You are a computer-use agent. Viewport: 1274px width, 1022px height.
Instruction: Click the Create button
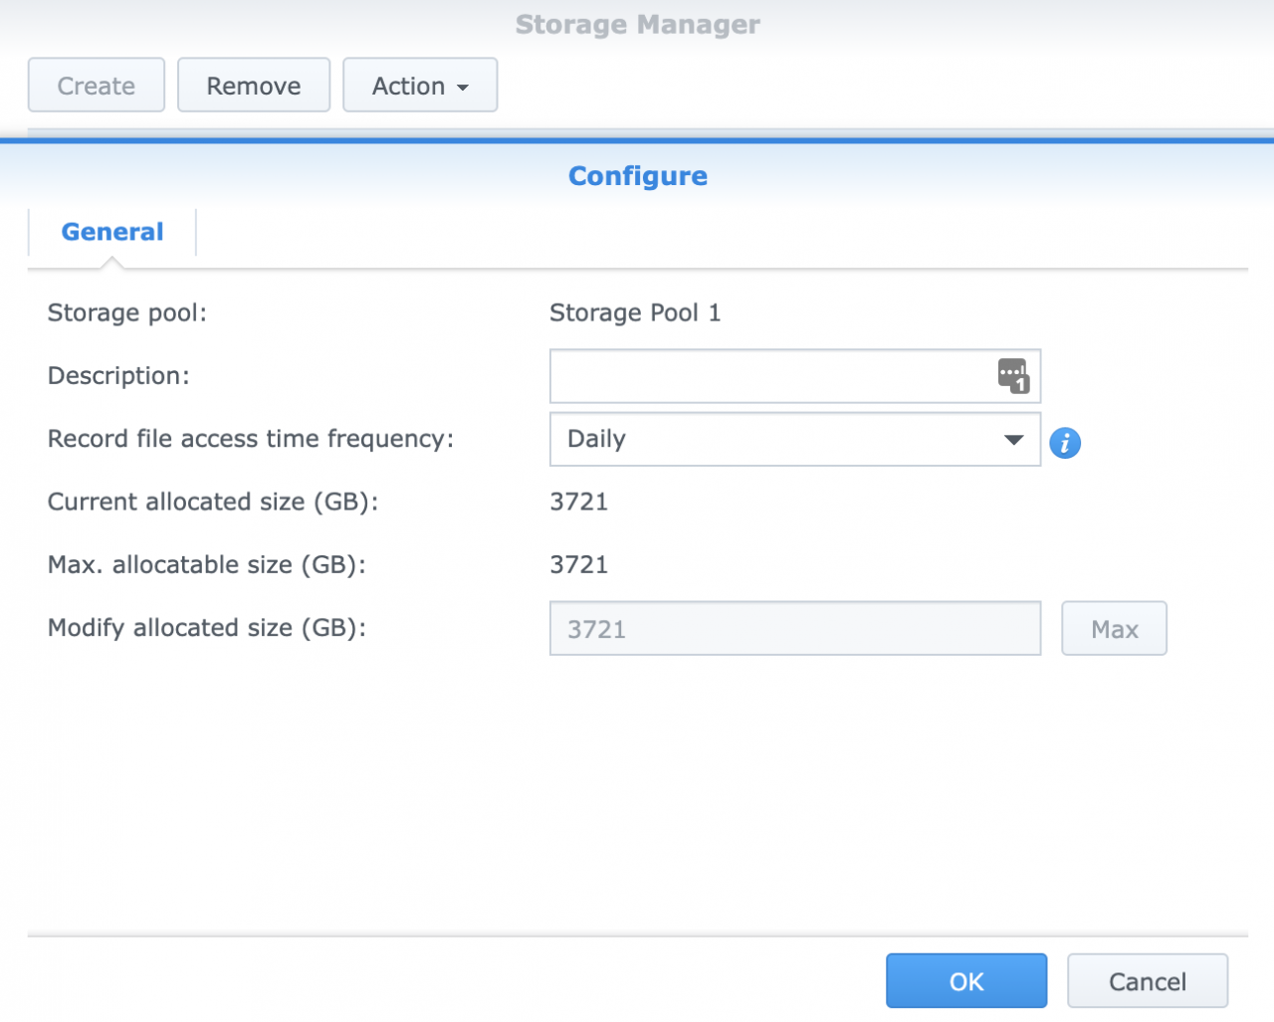(96, 85)
